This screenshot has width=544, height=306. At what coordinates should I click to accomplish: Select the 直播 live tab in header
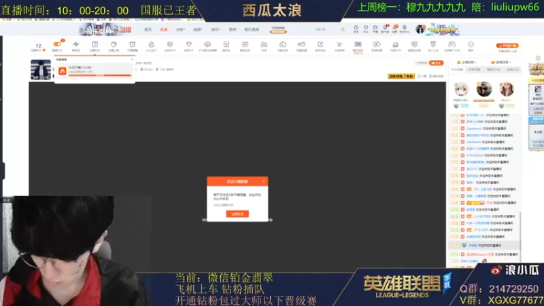(x=164, y=29)
